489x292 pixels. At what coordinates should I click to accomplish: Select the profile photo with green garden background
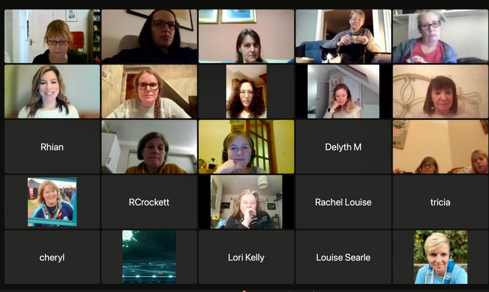coord(440,257)
